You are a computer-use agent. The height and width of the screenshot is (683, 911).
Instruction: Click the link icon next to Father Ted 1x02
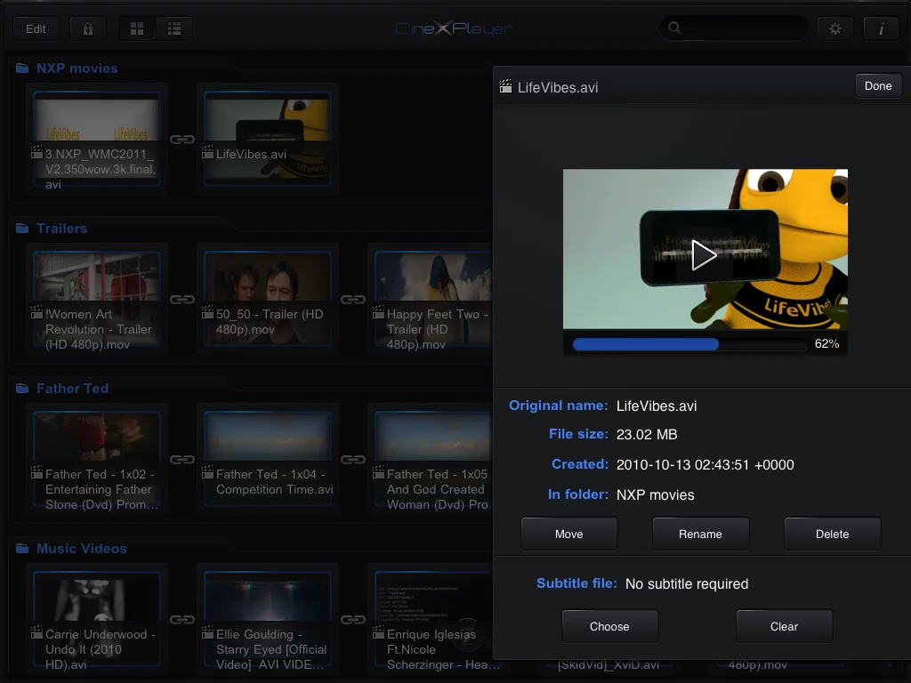182,460
